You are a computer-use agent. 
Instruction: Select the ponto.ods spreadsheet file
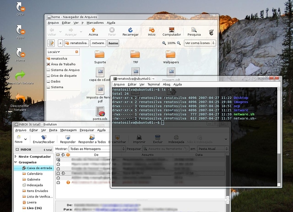pyautogui.click(x=100, y=113)
